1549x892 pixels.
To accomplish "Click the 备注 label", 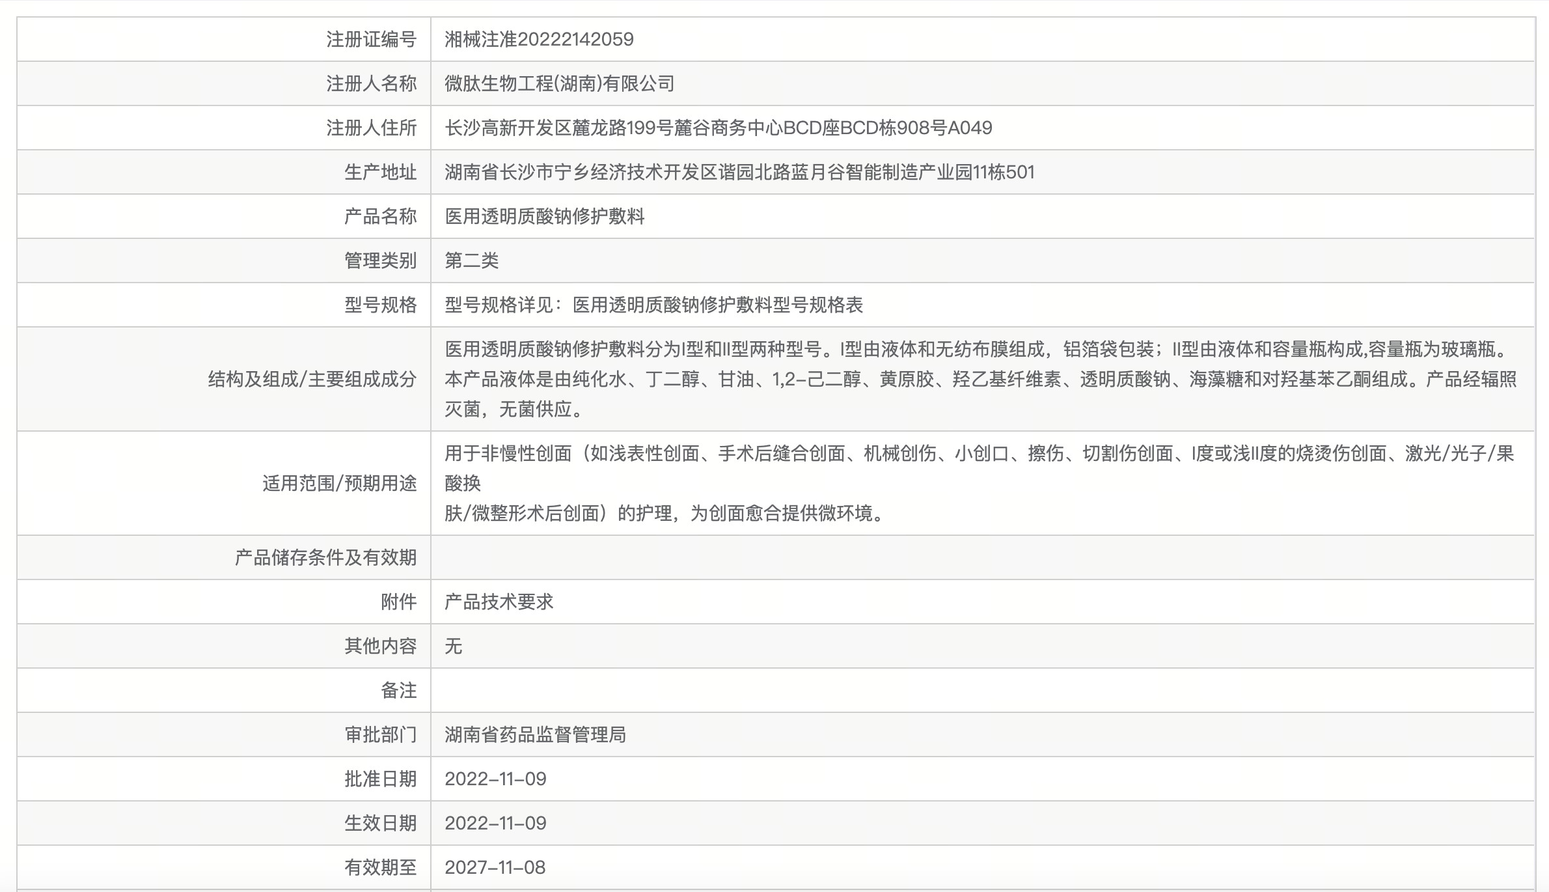I will [399, 690].
